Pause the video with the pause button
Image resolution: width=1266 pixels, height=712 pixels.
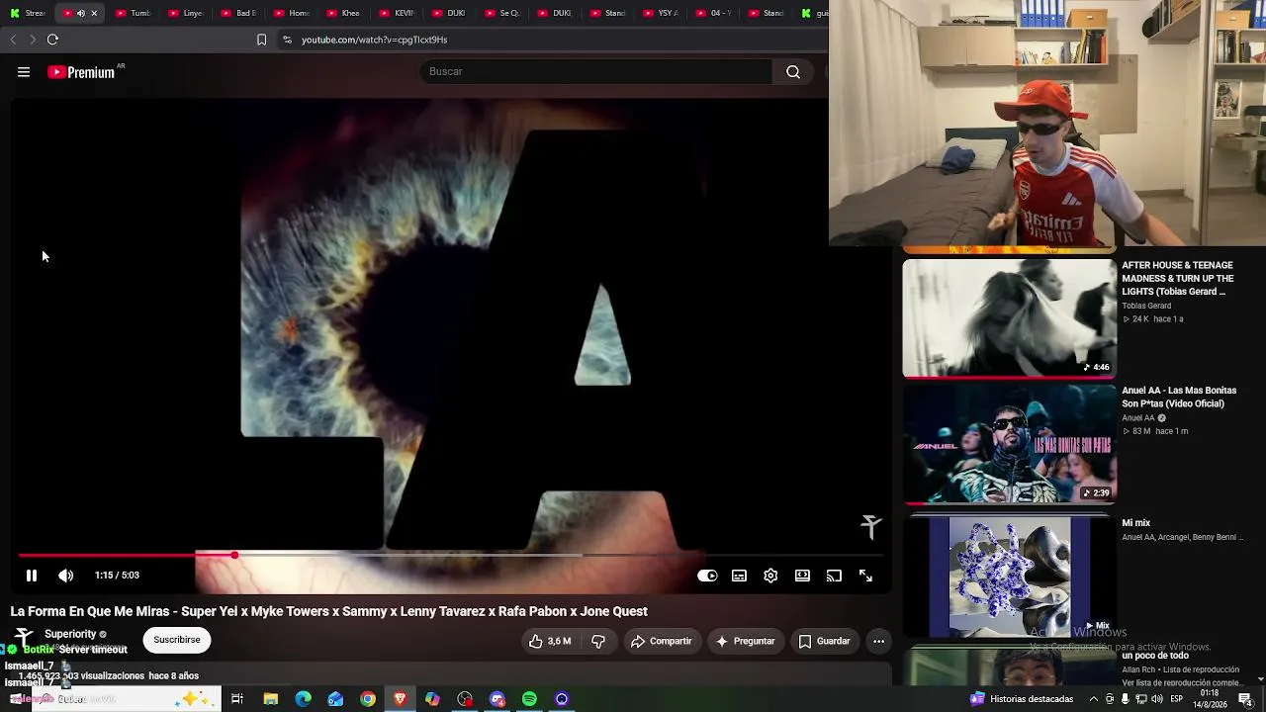32,576
